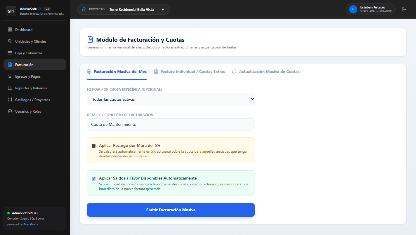Open the project selector Torre Residencial Bella Vista
Screen dimensions: 416x235
pyautogui.click(x=124, y=9)
